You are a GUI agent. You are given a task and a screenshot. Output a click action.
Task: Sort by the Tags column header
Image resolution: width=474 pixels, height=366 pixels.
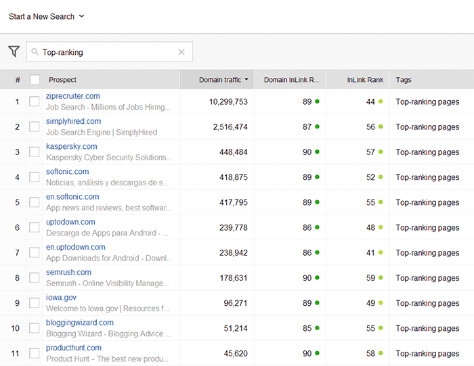432,80
